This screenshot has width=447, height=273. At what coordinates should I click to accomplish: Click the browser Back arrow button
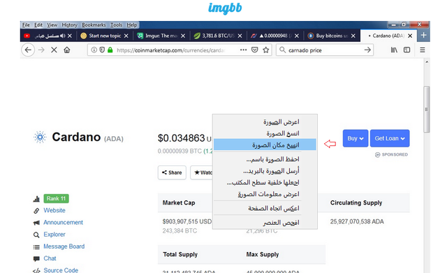(x=28, y=50)
